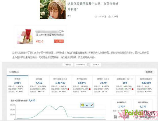Click the 2018 date input field
This screenshot has height=121, width=158.
tap(82, 65)
